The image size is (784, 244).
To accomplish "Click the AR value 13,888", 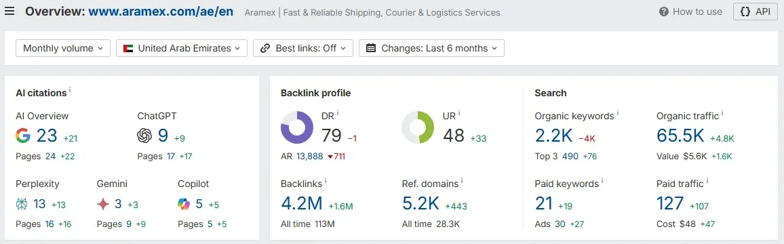I will pos(309,157).
